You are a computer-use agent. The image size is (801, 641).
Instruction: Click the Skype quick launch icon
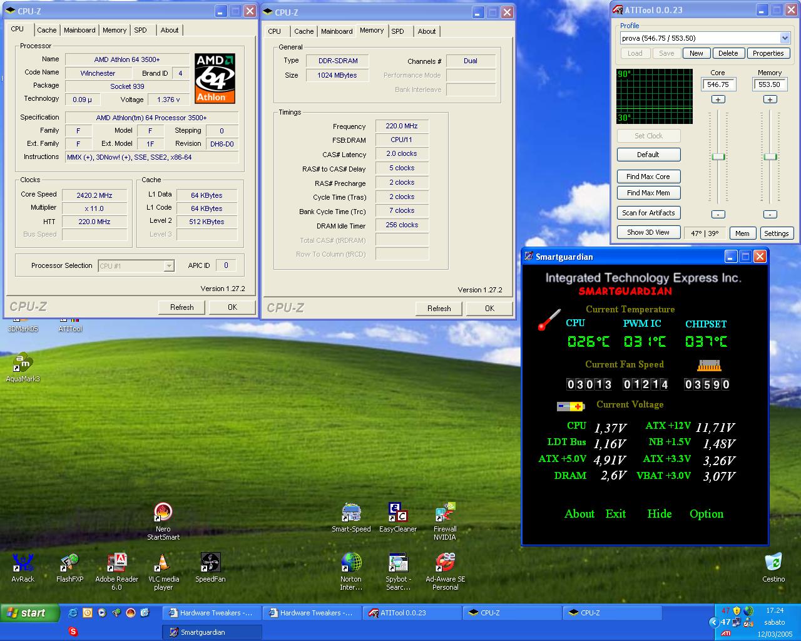tap(73, 632)
